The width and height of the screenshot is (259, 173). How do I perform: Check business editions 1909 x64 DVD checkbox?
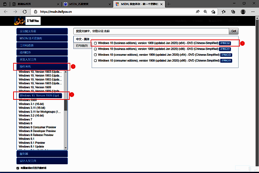point(95,43)
